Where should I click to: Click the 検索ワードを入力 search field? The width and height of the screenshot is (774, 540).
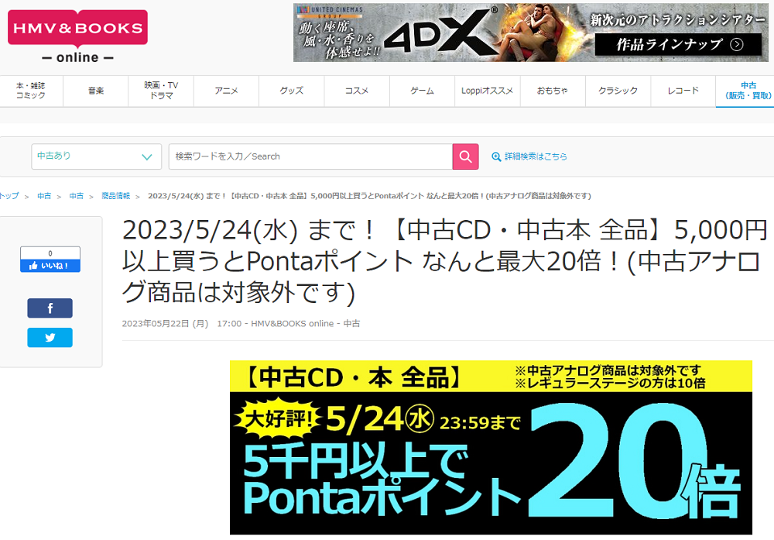pos(310,156)
